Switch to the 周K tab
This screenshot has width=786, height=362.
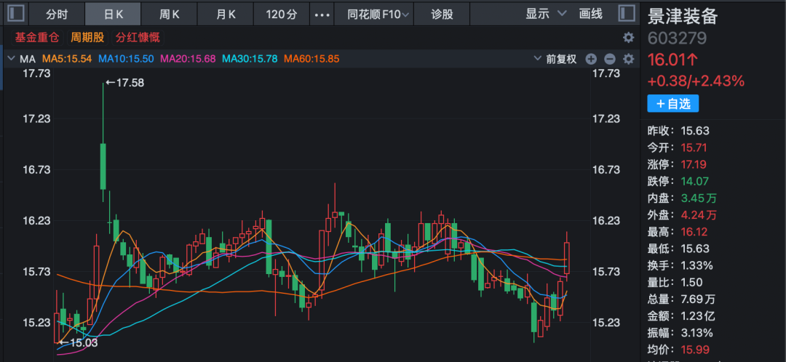point(169,14)
